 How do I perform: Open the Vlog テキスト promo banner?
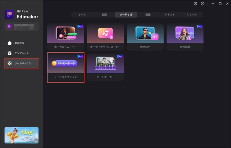pyautogui.click(x=22, y=135)
